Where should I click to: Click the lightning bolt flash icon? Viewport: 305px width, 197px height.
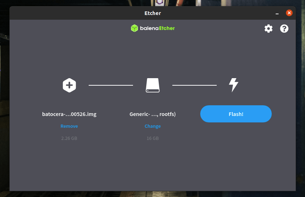pos(233,85)
